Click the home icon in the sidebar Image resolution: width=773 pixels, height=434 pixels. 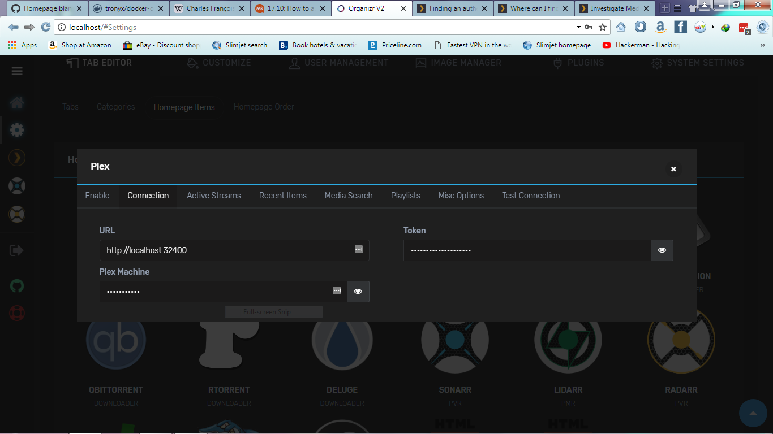tap(16, 103)
